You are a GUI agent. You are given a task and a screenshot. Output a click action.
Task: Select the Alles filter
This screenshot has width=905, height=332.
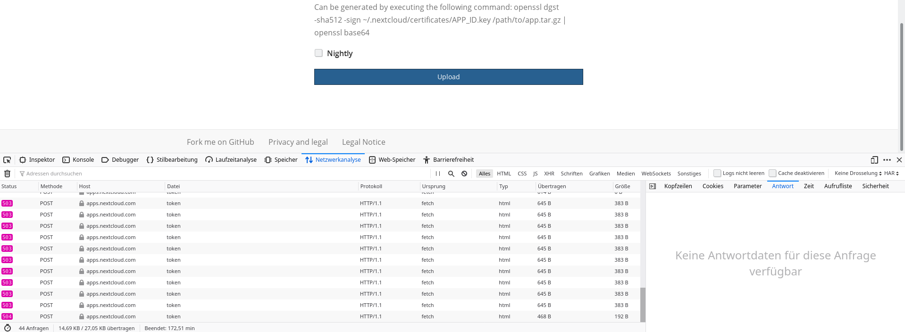coord(485,174)
